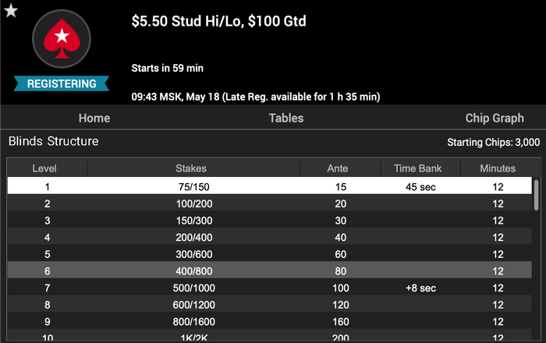Select the 500/1000 row with +8 sec
The image size is (546, 343).
pyautogui.click(x=270, y=288)
